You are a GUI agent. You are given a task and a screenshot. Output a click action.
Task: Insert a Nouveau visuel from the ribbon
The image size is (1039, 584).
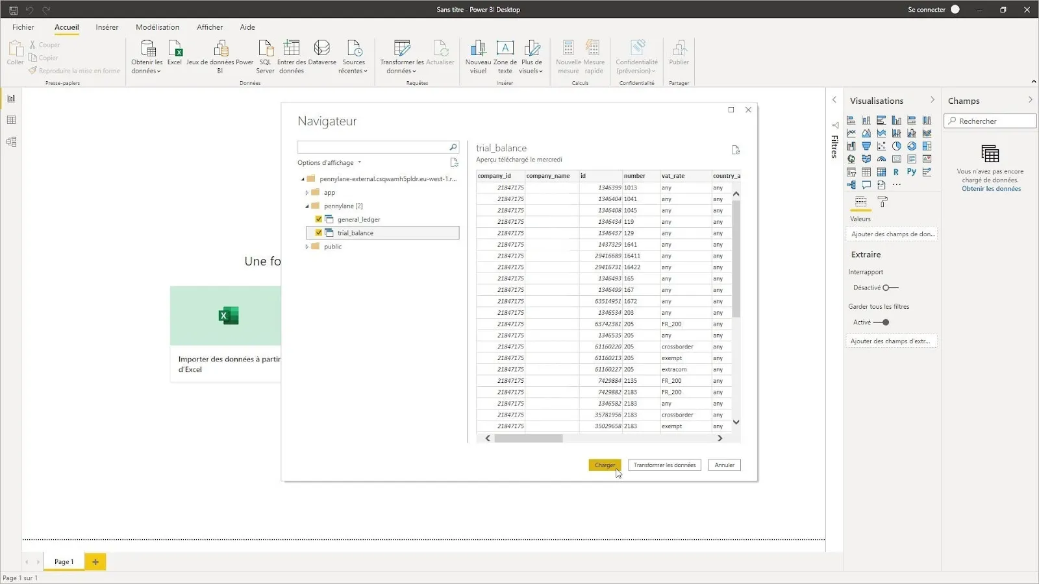coord(478,56)
